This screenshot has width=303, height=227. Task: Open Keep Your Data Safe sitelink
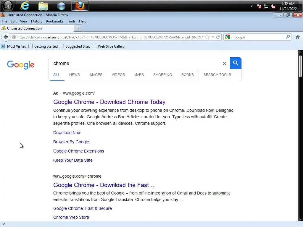pyautogui.click(x=73, y=160)
